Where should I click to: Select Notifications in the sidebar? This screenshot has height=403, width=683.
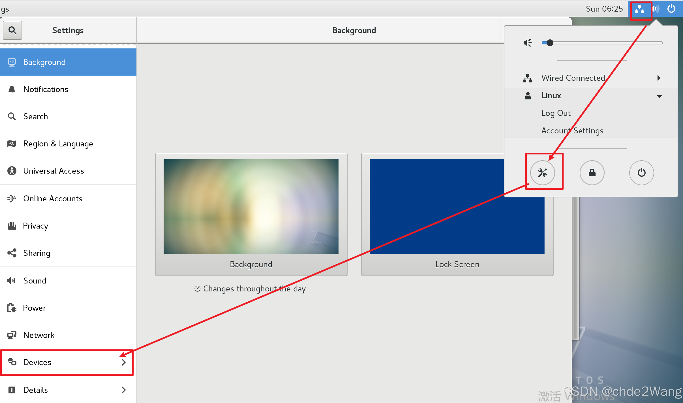pos(46,89)
